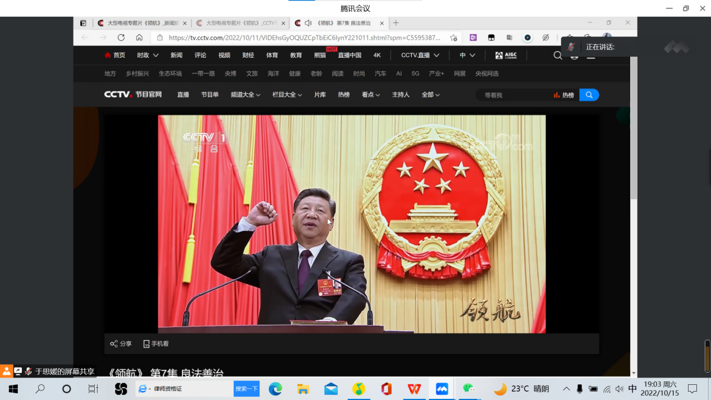Screen dimensions: 711x400
Task: Click the 热榜 link beside the search box
Action: (564, 95)
